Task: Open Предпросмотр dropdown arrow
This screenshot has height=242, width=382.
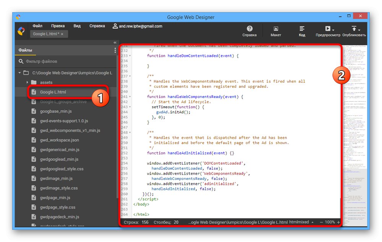Action: point(333,30)
